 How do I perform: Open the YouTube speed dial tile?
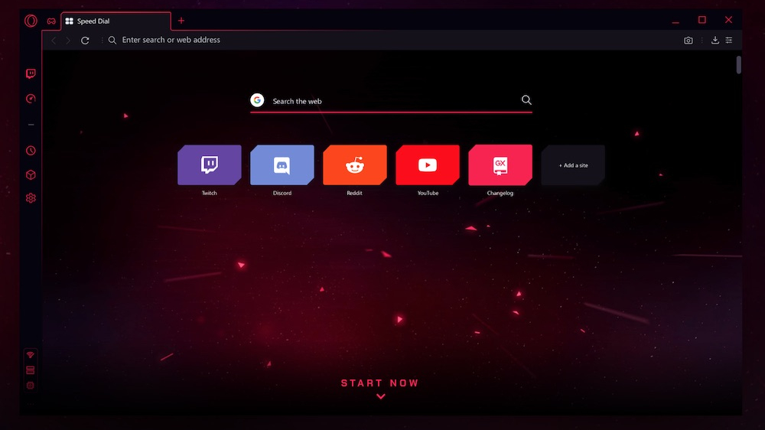(428, 165)
